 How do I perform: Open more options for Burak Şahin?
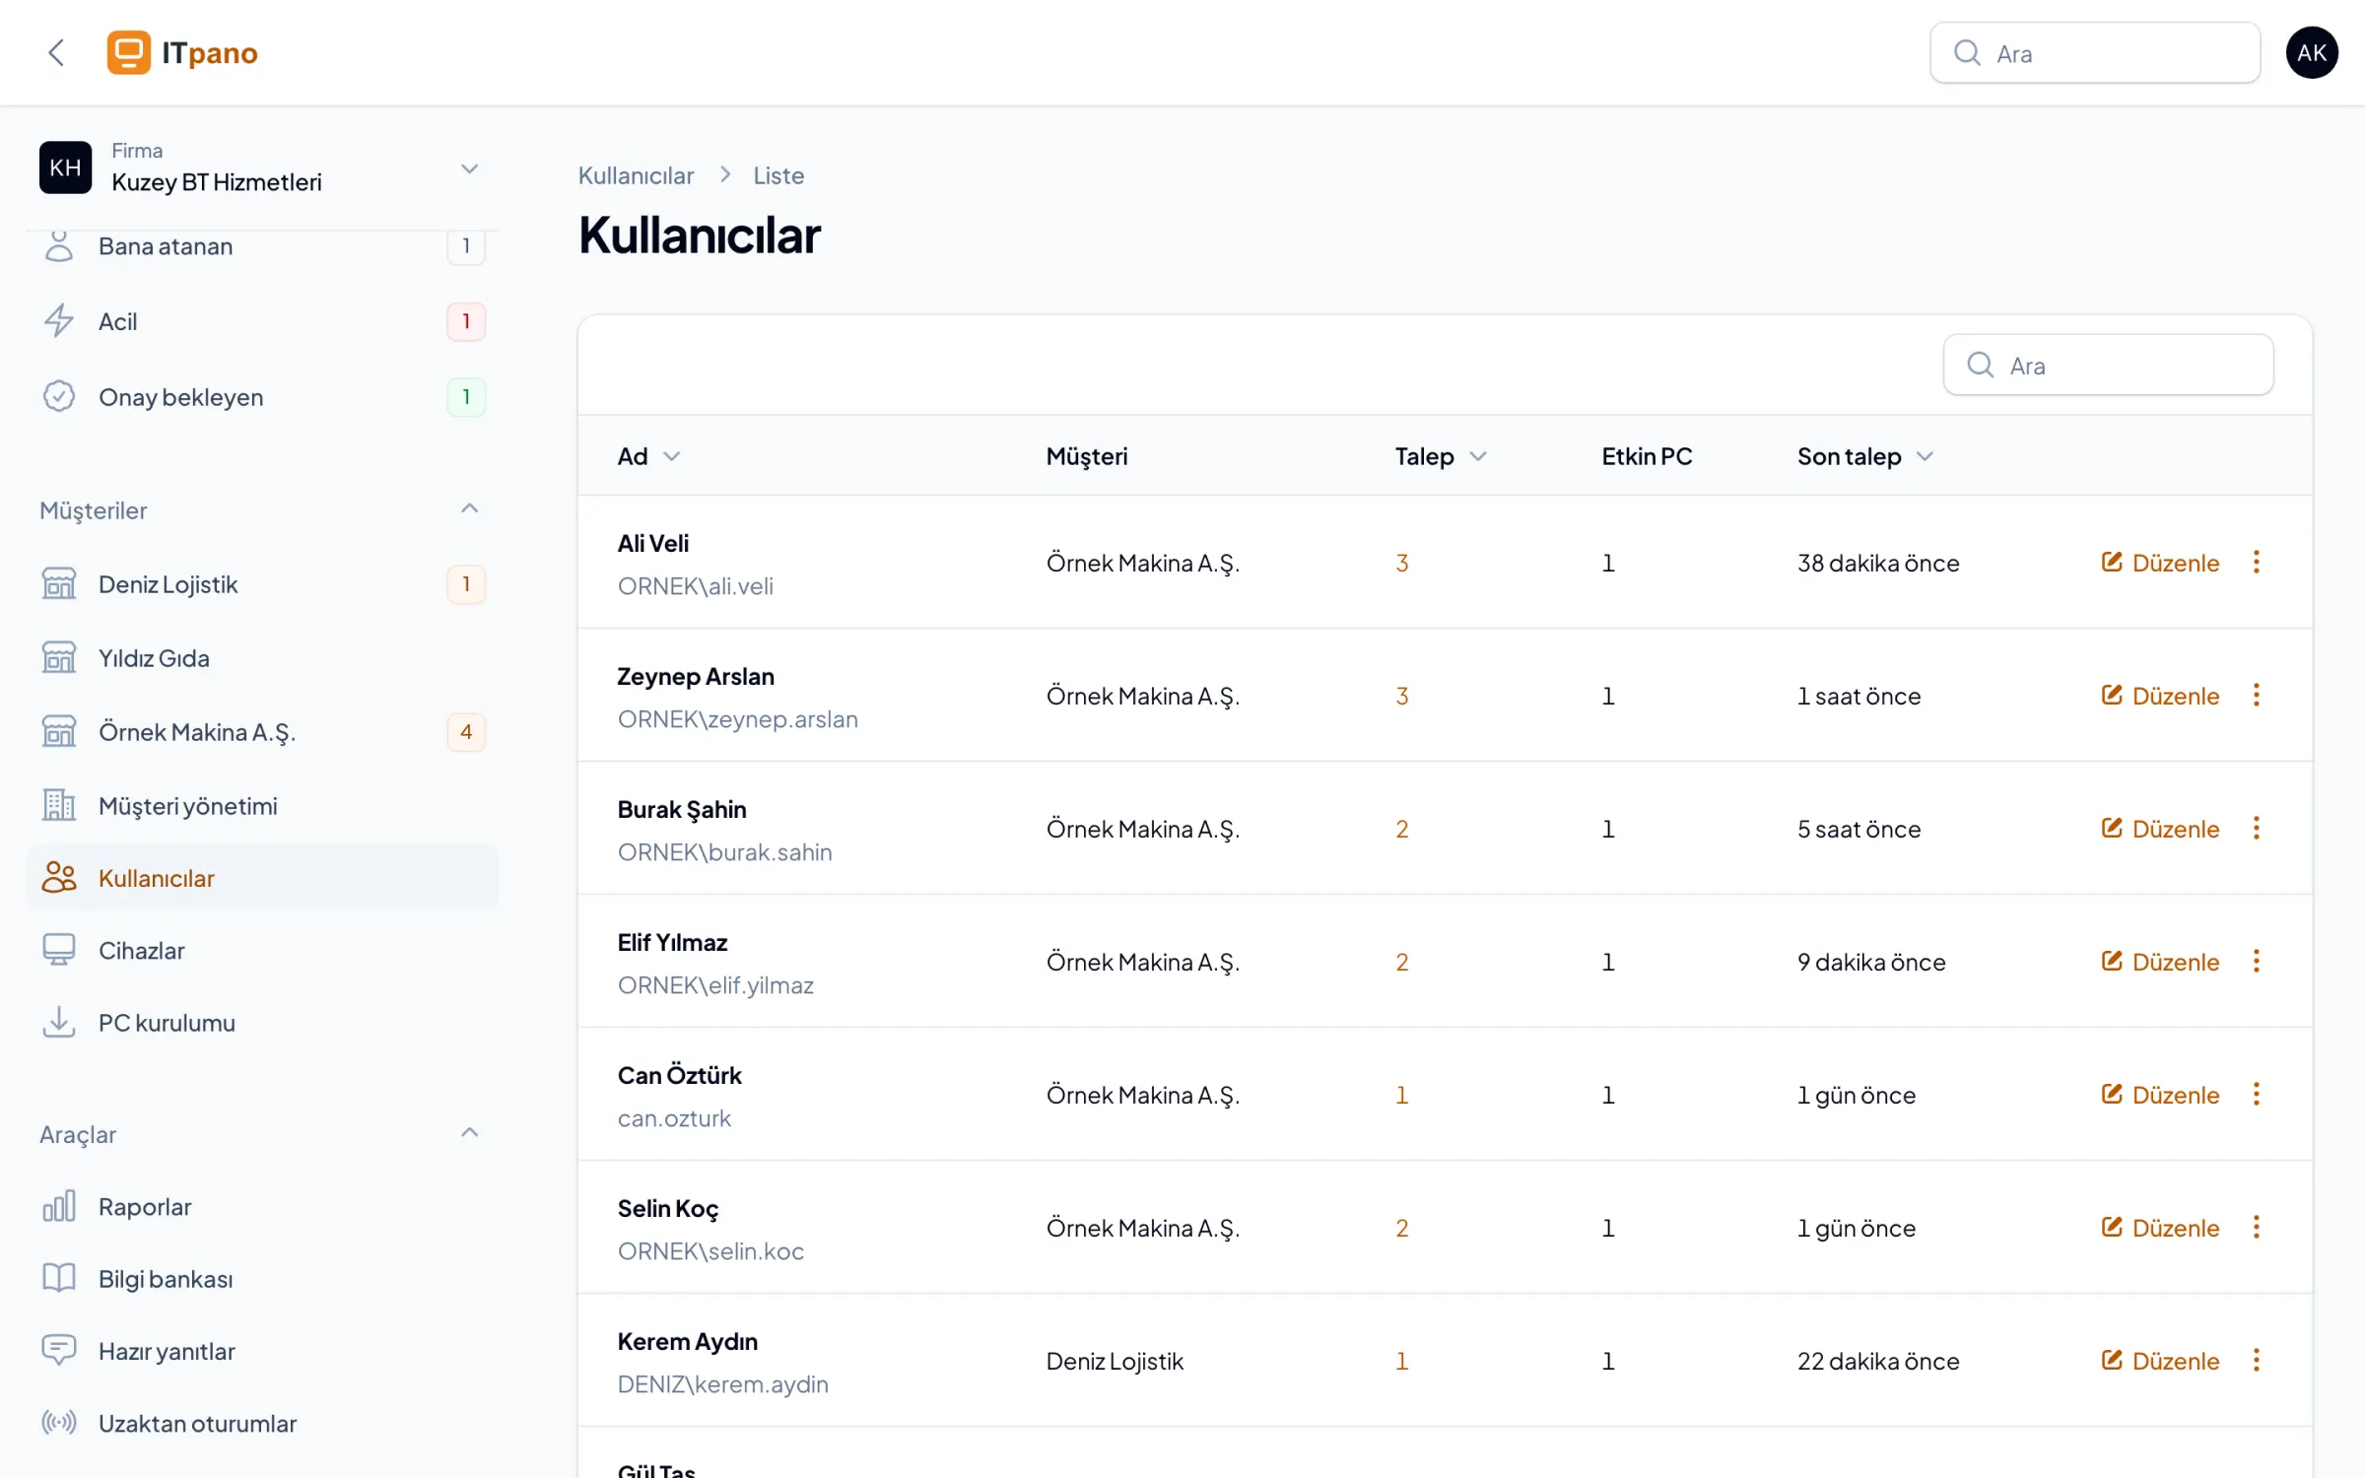click(x=2256, y=828)
